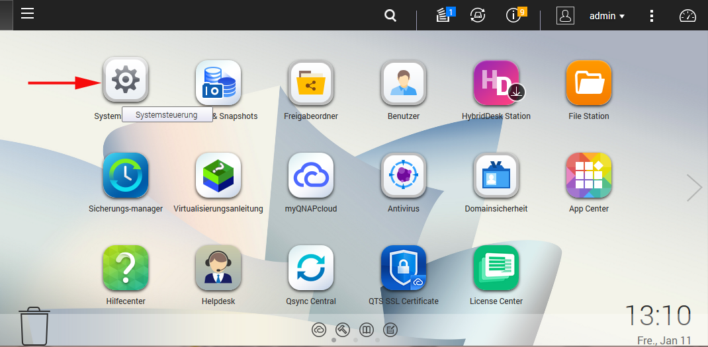Click the open book icon in bottom bar
The image size is (708, 347).
point(367,330)
